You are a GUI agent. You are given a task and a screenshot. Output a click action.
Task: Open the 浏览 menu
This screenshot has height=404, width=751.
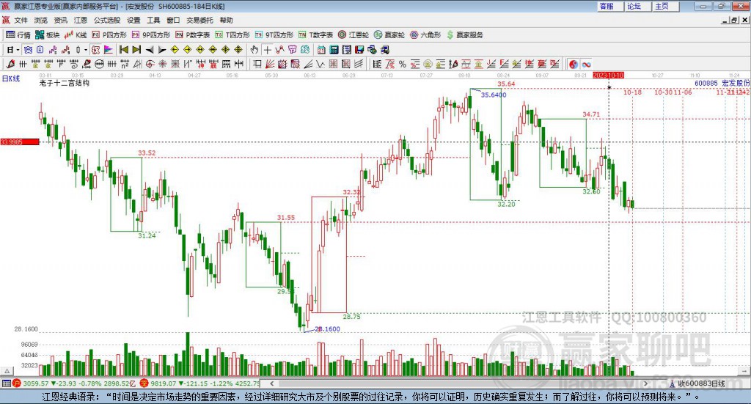click(41, 20)
